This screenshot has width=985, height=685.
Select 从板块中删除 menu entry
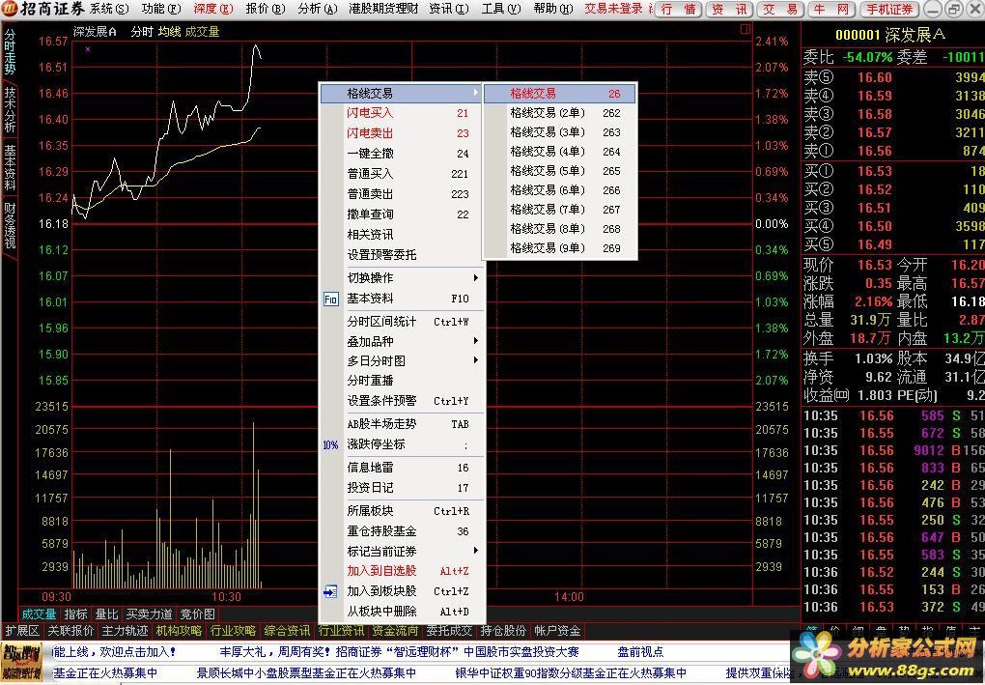tap(403, 611)
